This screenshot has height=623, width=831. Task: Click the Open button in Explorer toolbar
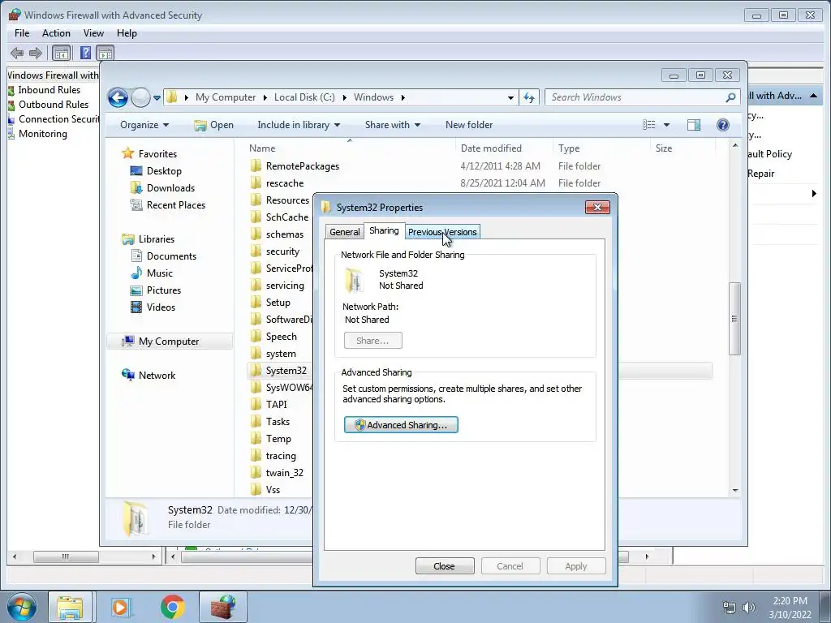pos(214,125)
